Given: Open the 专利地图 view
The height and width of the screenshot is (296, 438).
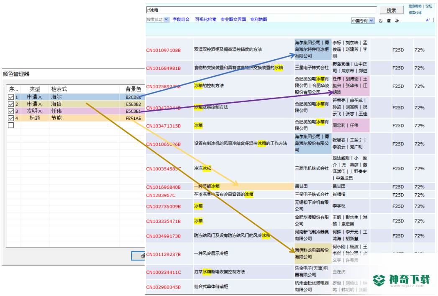Looking at the screenshot, I should 259,19.
